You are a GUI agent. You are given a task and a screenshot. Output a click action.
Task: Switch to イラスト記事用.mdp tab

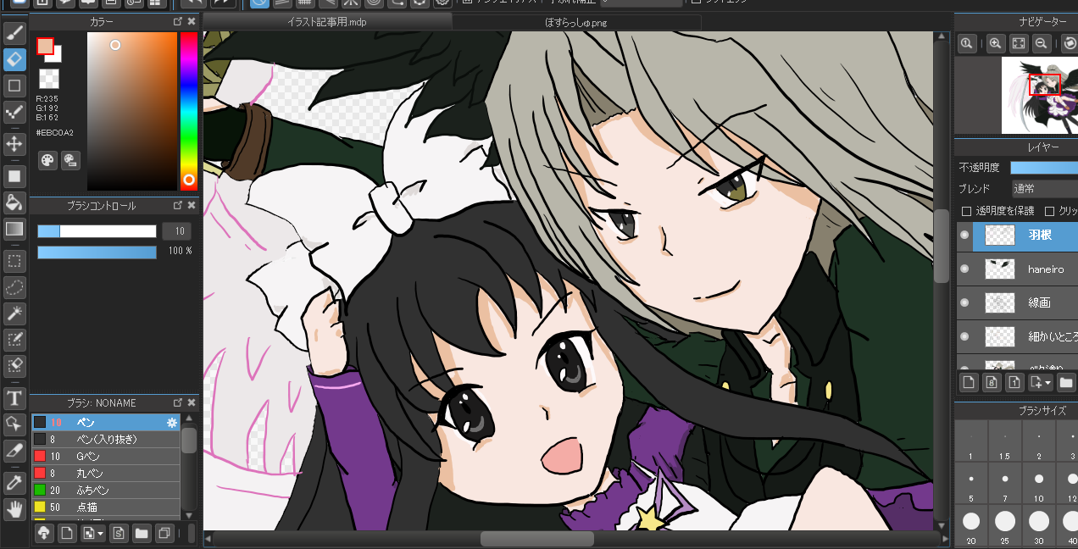coord(327,21)
